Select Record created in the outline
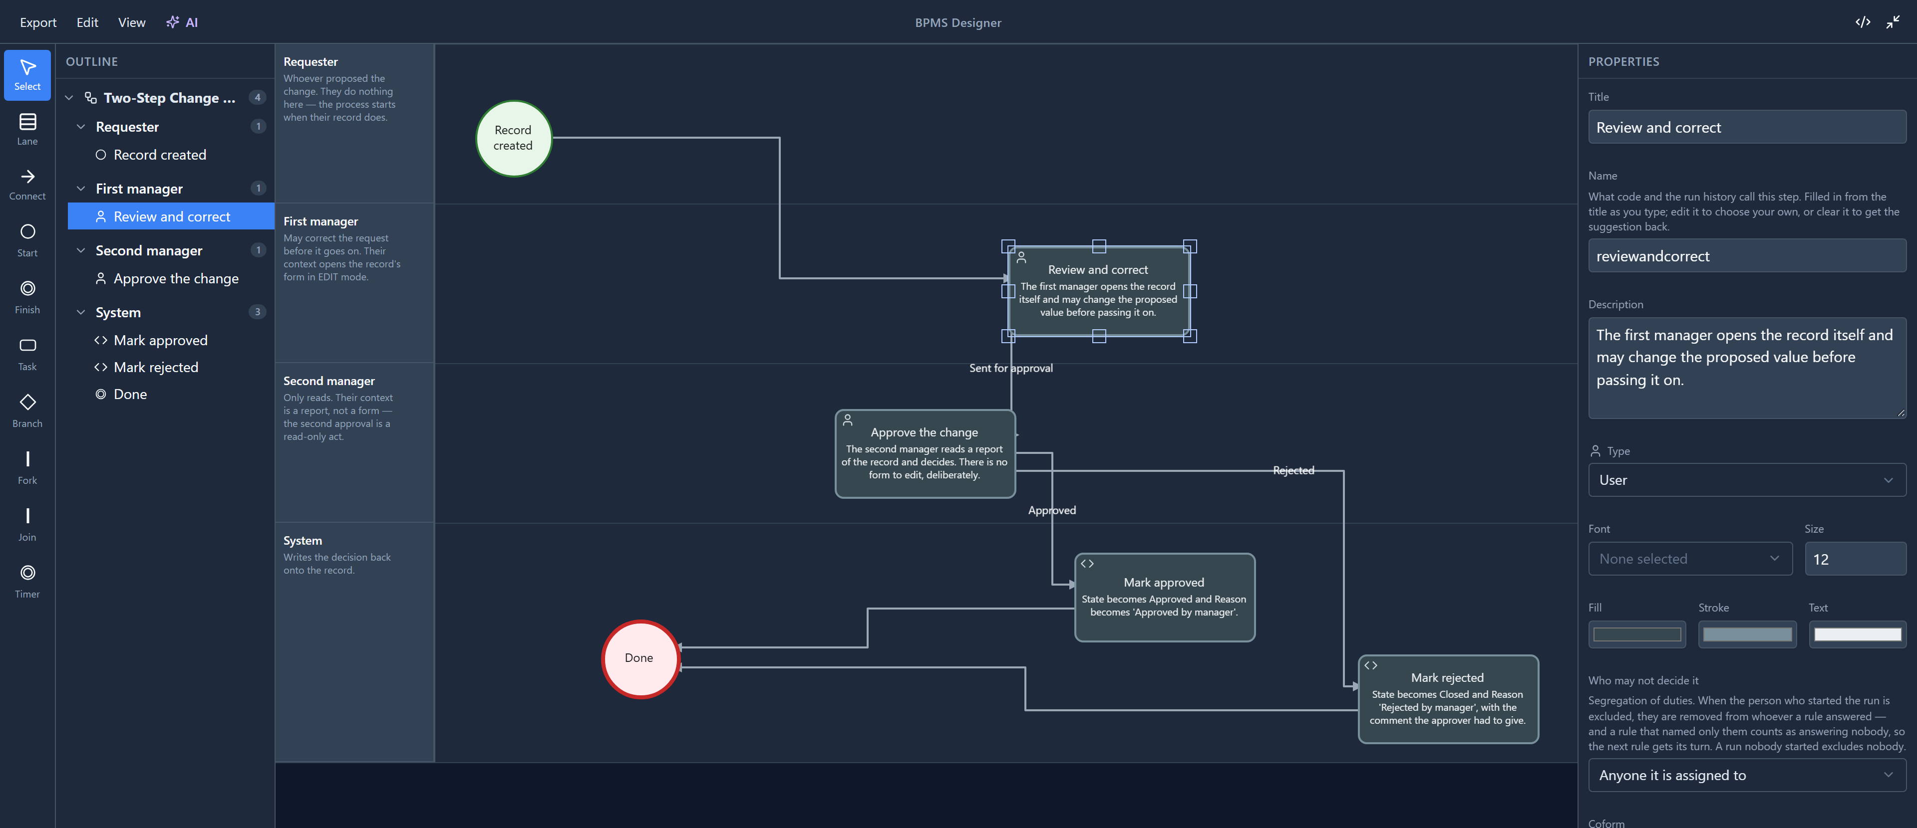 [171, 155]
